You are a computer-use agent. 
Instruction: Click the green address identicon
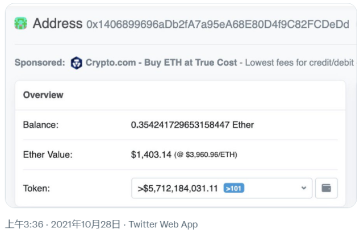tap(20, 23)
